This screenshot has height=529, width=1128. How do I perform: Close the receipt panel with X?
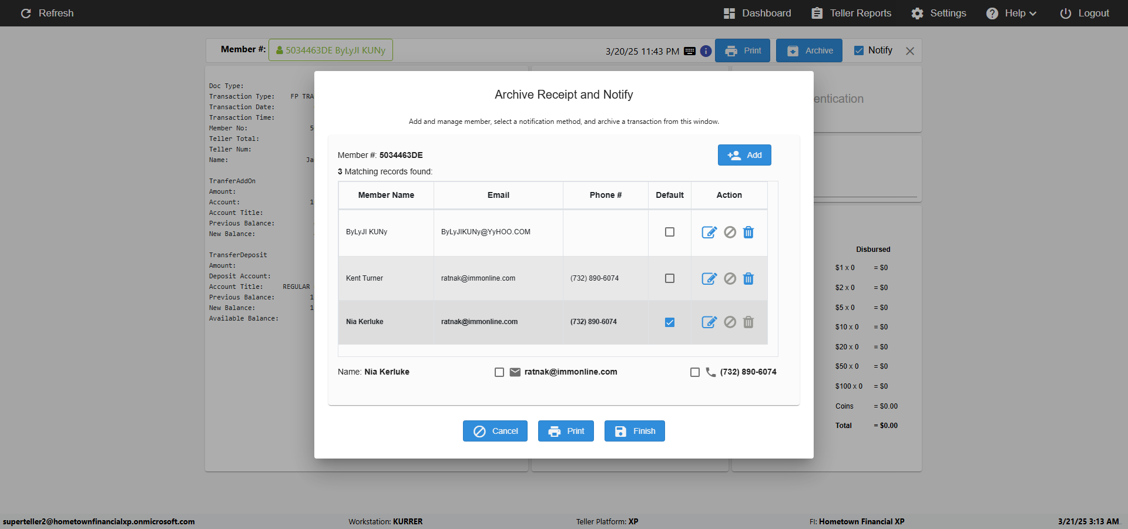click(910, 51)
